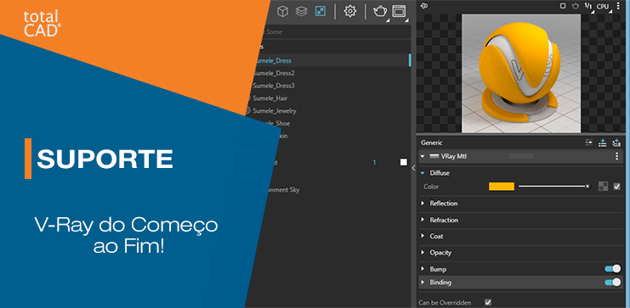
Task: Open the preview panel kebab menu
Action: point(618,6)
